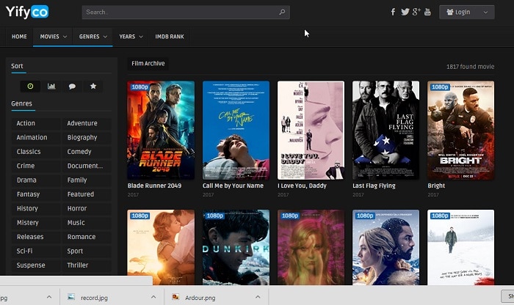Open the man walking in snow poster
Image resolution: width=514 pixels, height=305 pixels.
[x=461, y=247]
